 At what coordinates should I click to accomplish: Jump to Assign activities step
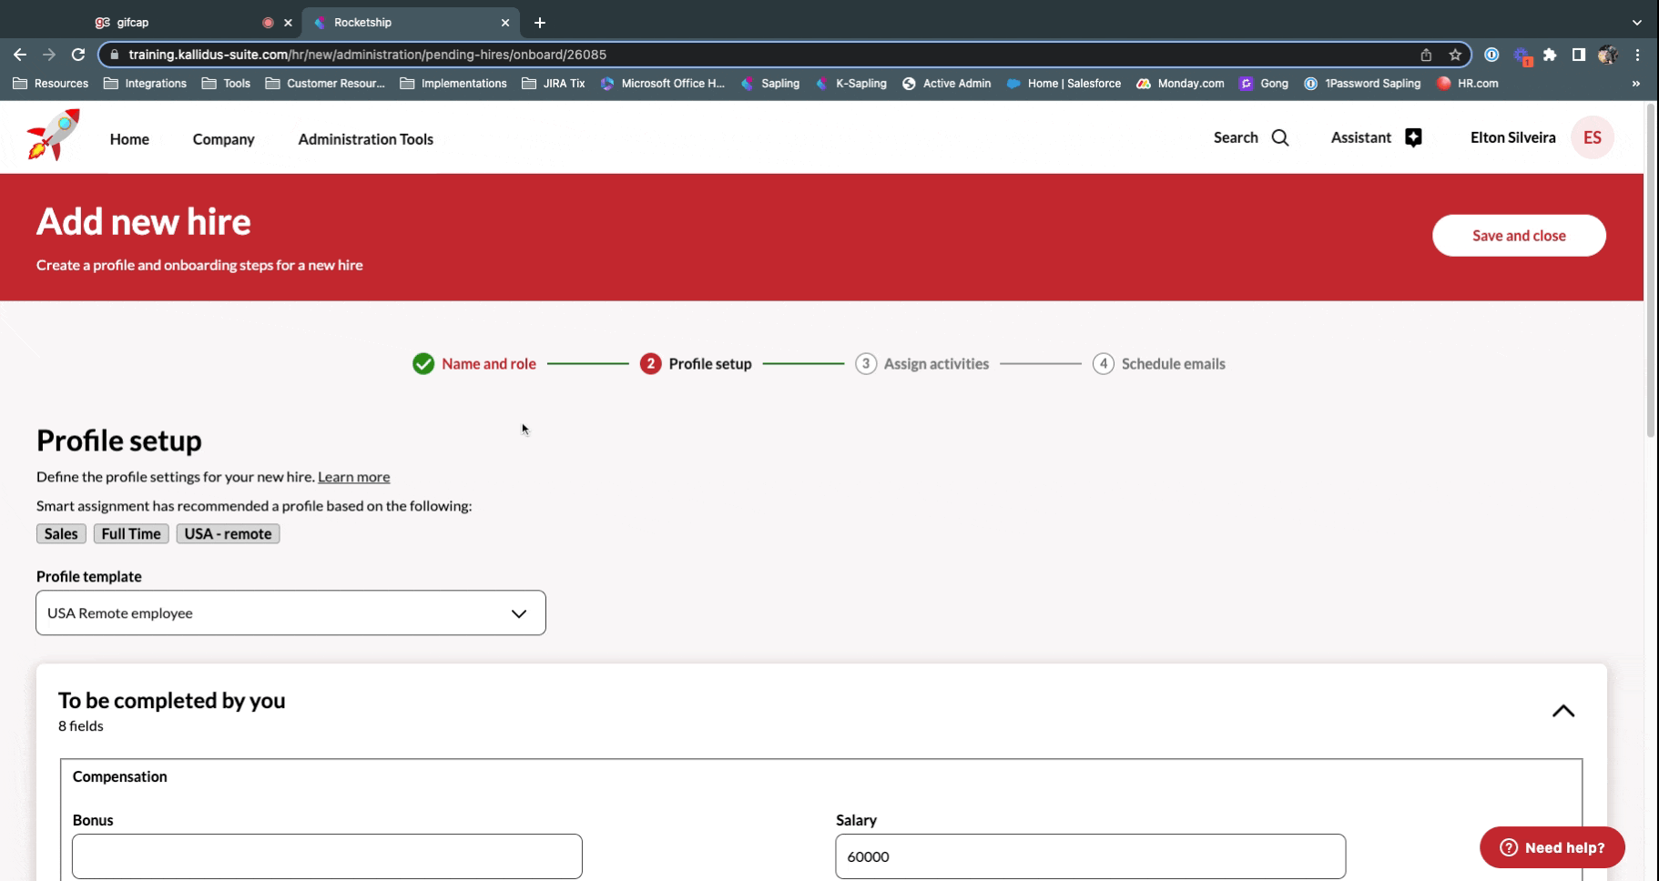[x=935, y=364]
